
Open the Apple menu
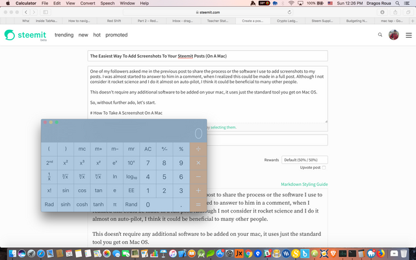8,3
